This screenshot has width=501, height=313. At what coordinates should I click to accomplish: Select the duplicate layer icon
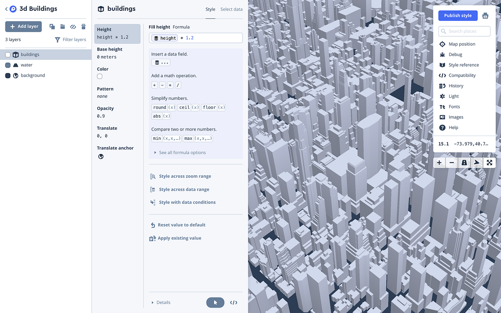pyautogui.click(x=52, y=26)
